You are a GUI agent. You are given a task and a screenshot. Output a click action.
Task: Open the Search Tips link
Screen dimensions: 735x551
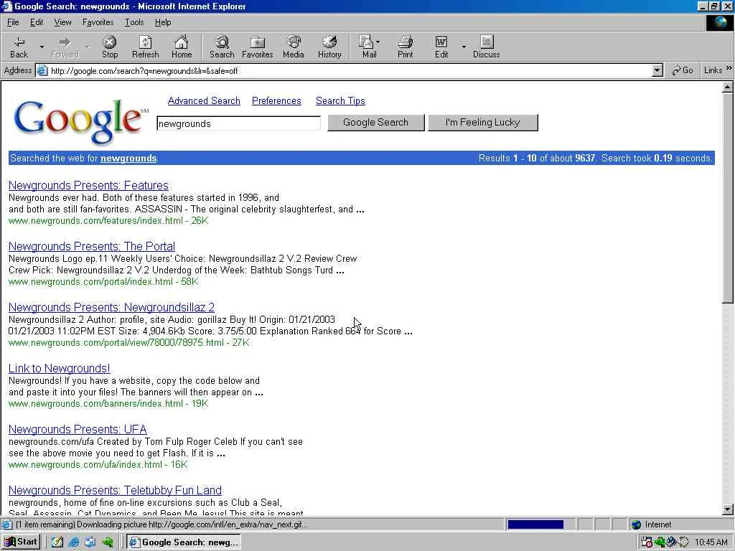(x=340, y=100)
